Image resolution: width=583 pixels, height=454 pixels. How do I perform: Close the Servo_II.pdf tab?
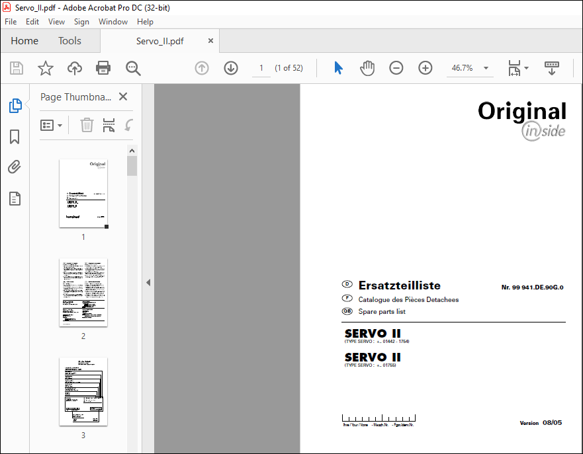210,41
